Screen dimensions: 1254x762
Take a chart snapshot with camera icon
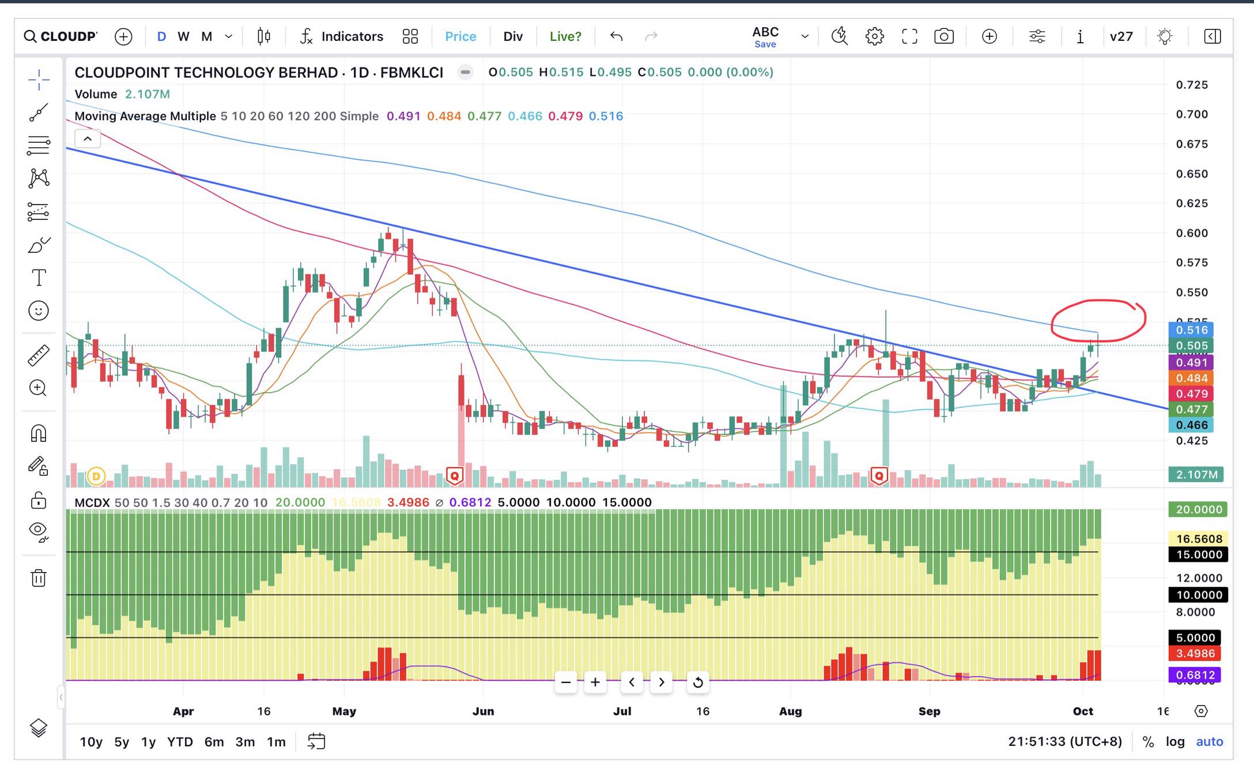(x=944, y=36)
